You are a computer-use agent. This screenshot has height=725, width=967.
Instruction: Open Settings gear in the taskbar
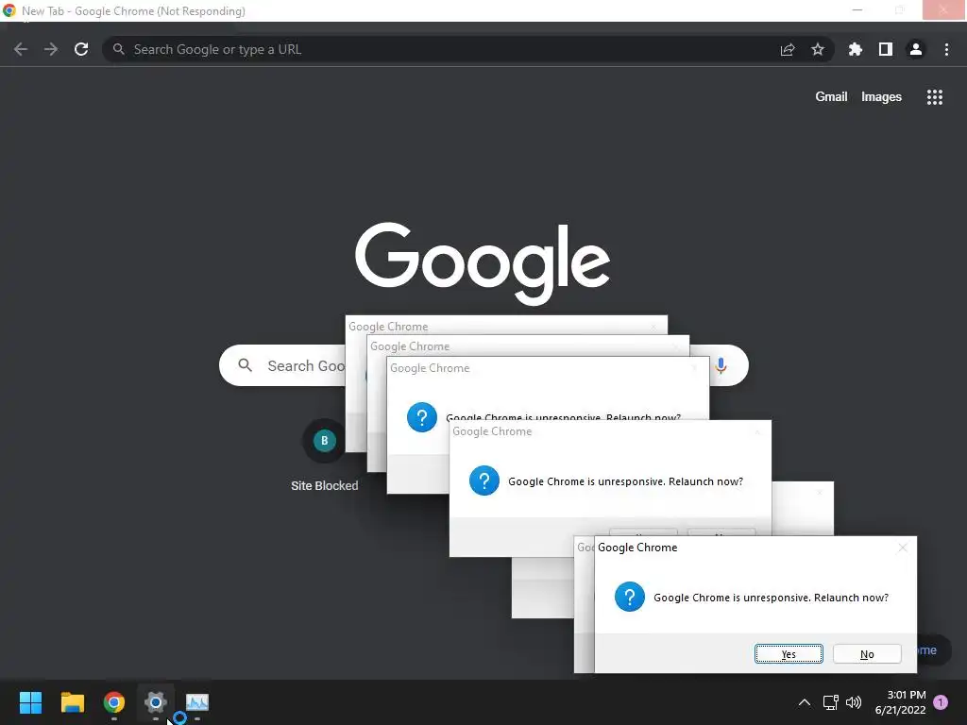click(x=156, y=702)
